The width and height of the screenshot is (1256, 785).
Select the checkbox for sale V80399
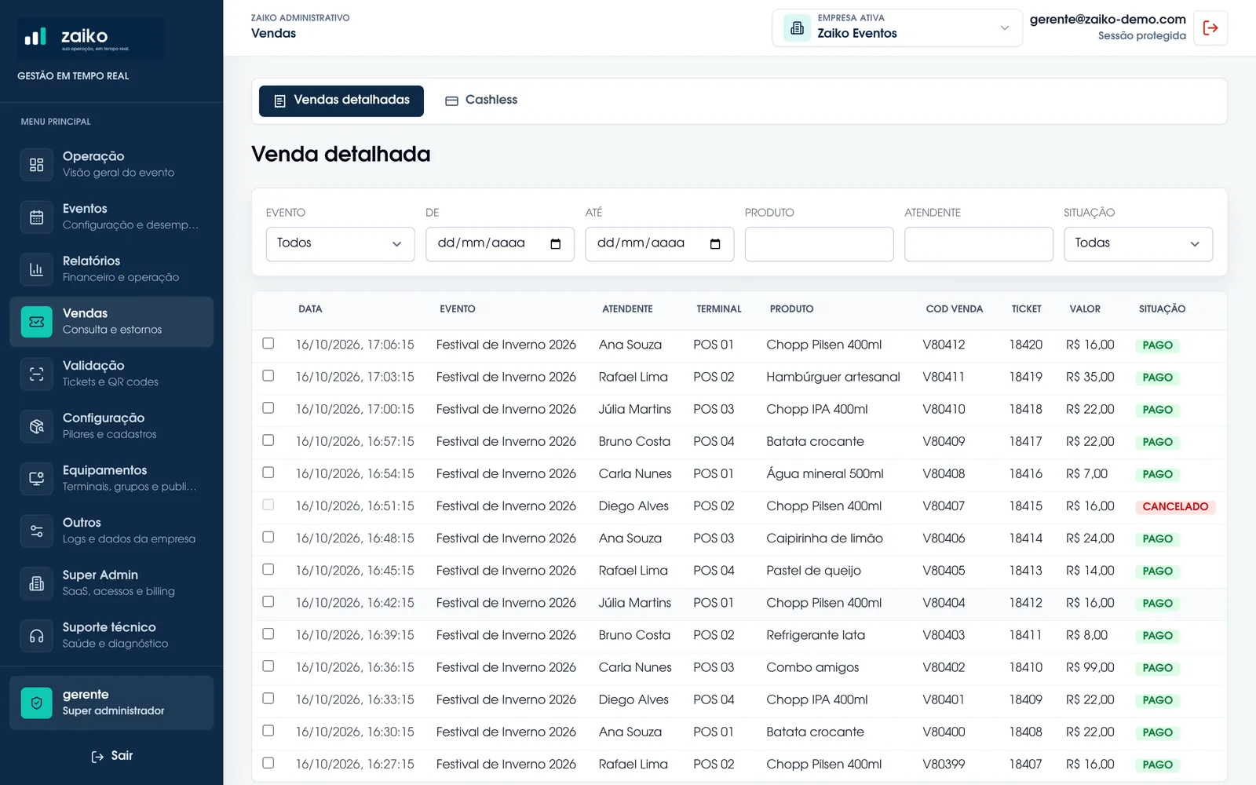[x=268, y=762]
